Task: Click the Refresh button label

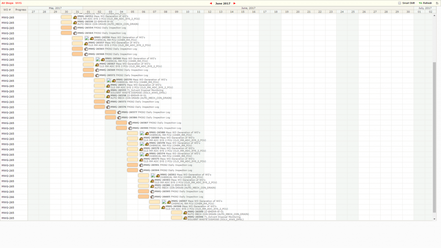Action: (x=427, y=3)
